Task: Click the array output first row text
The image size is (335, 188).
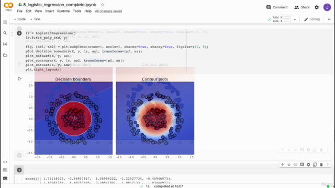Action: pos(98,179)
